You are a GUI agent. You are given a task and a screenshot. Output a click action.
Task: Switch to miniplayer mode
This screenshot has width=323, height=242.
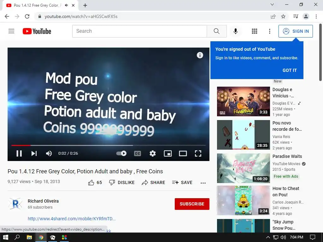coord(168,153)
